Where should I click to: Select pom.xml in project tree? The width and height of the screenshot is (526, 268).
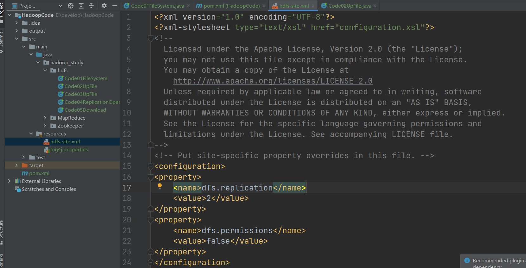pyautogui.click(x=39, y=173)
